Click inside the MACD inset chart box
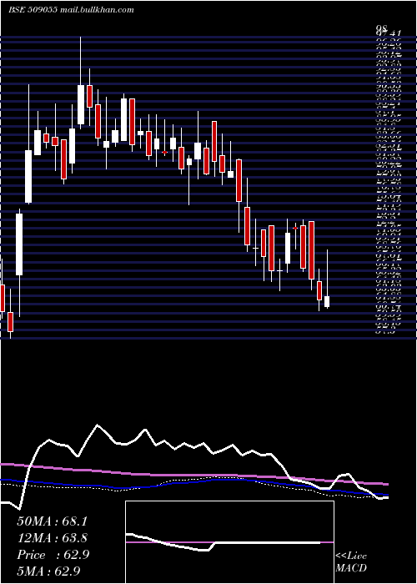The height and width of the screenshot is (584, 417). (x=229, y=542)
